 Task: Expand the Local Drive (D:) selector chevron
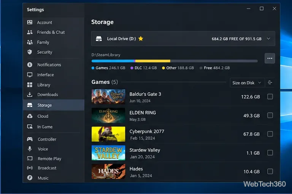pyautogui.click(x=268, y=39)
